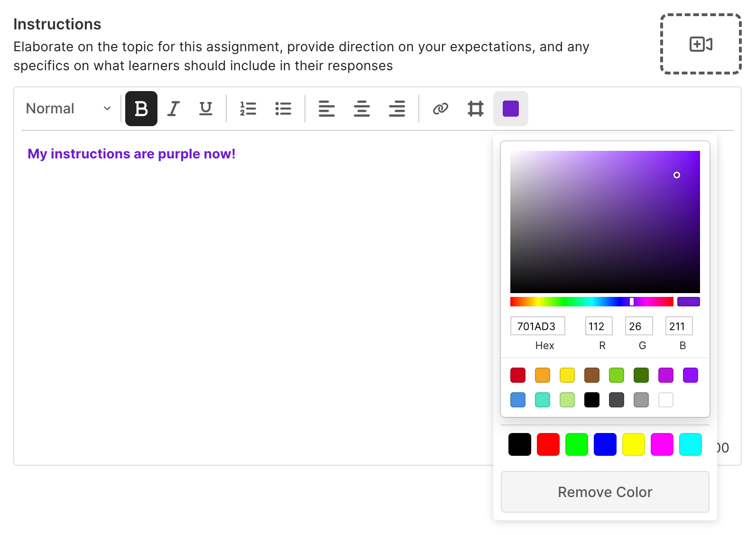Click the Remove Color button

point(605,492)
